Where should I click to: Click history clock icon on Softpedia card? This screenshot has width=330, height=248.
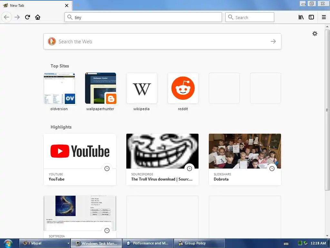point(107,231)
